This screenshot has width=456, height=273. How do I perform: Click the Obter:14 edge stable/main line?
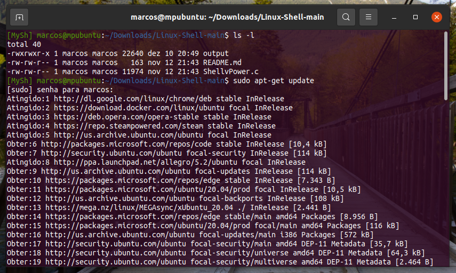(192, 216)
